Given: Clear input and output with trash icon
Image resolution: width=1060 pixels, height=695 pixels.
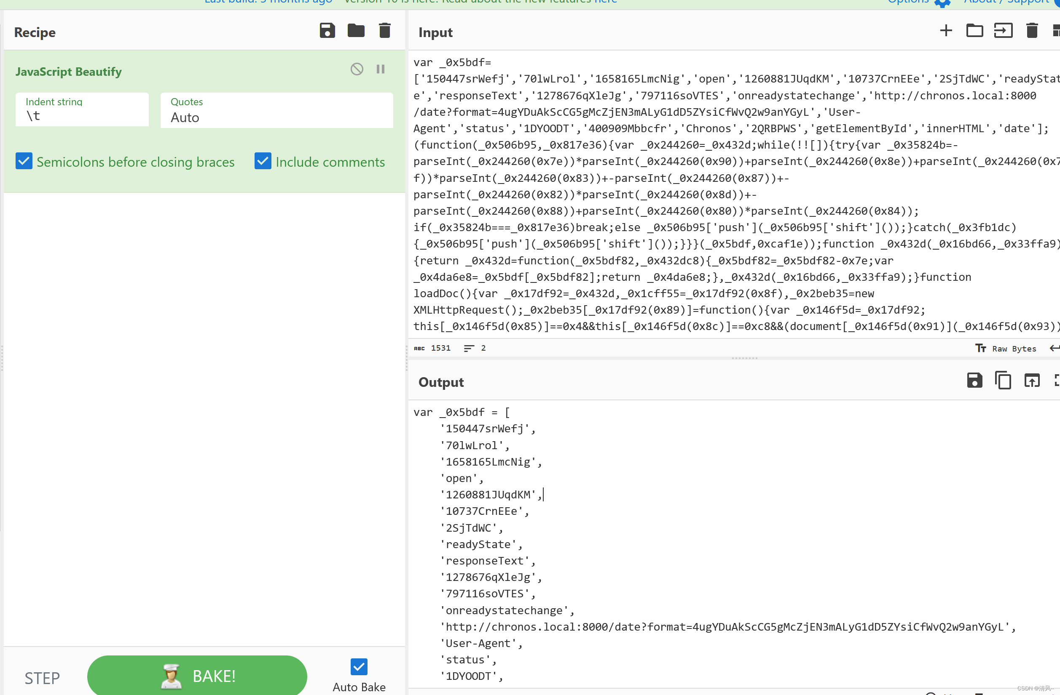Looking at the screenshot, I should pyautogui.click(x=1032, y=31).
